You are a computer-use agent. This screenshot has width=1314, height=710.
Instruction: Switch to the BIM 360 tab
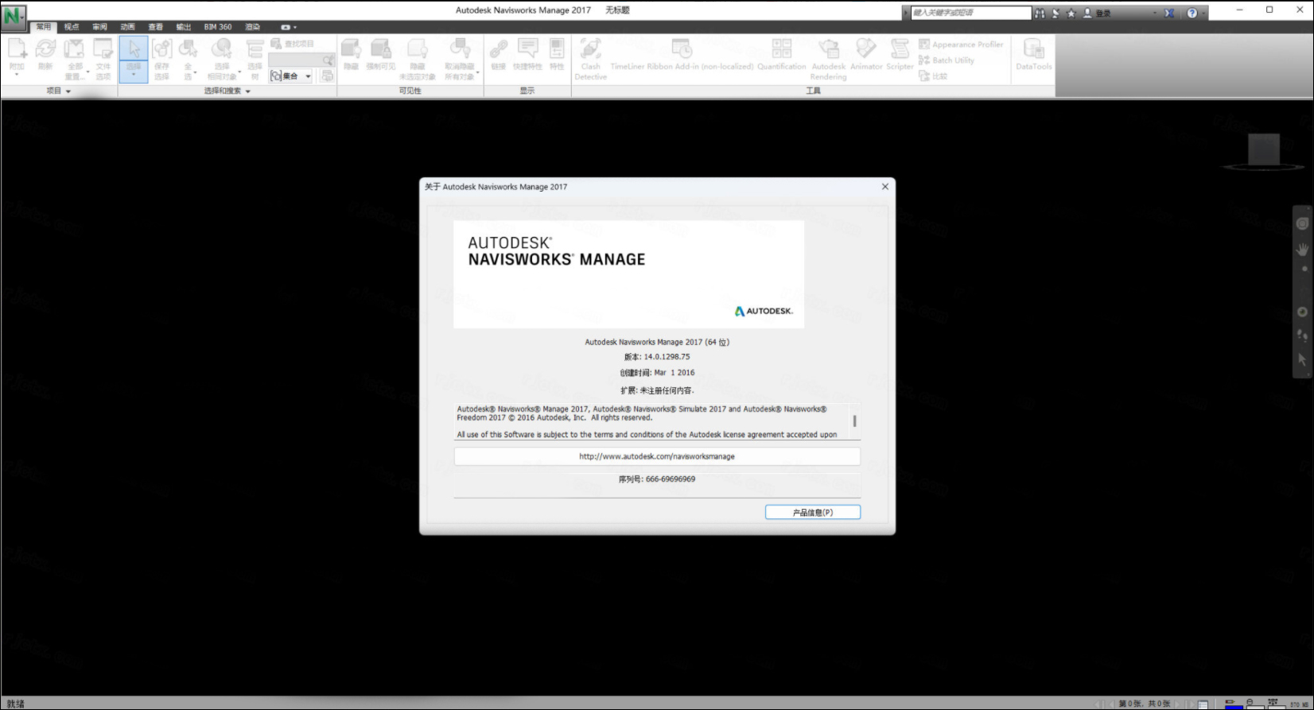point(218,27)
